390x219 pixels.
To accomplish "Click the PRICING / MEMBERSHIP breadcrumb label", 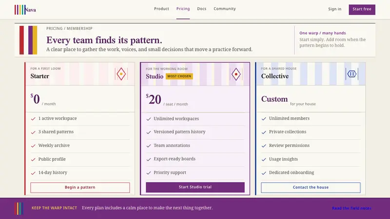I will [69, 29].
